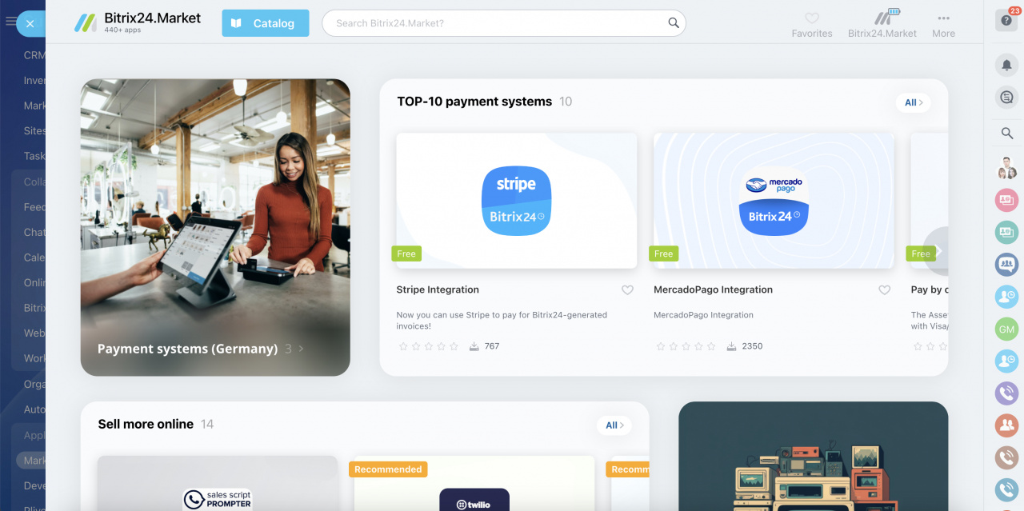
Task: Add Stripe Integration to favorites
Action: coord(627,290)
